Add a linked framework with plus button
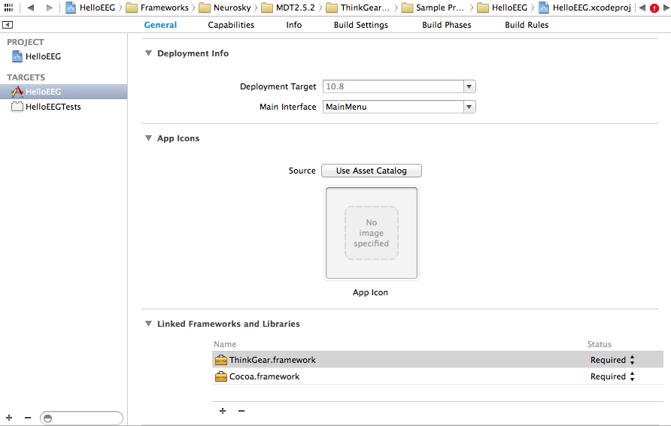The height and width of the screenshot is (426, 671). click(223, 411)
